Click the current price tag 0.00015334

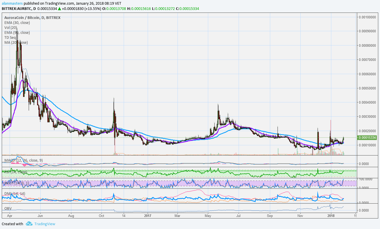[x=367, y=138]
